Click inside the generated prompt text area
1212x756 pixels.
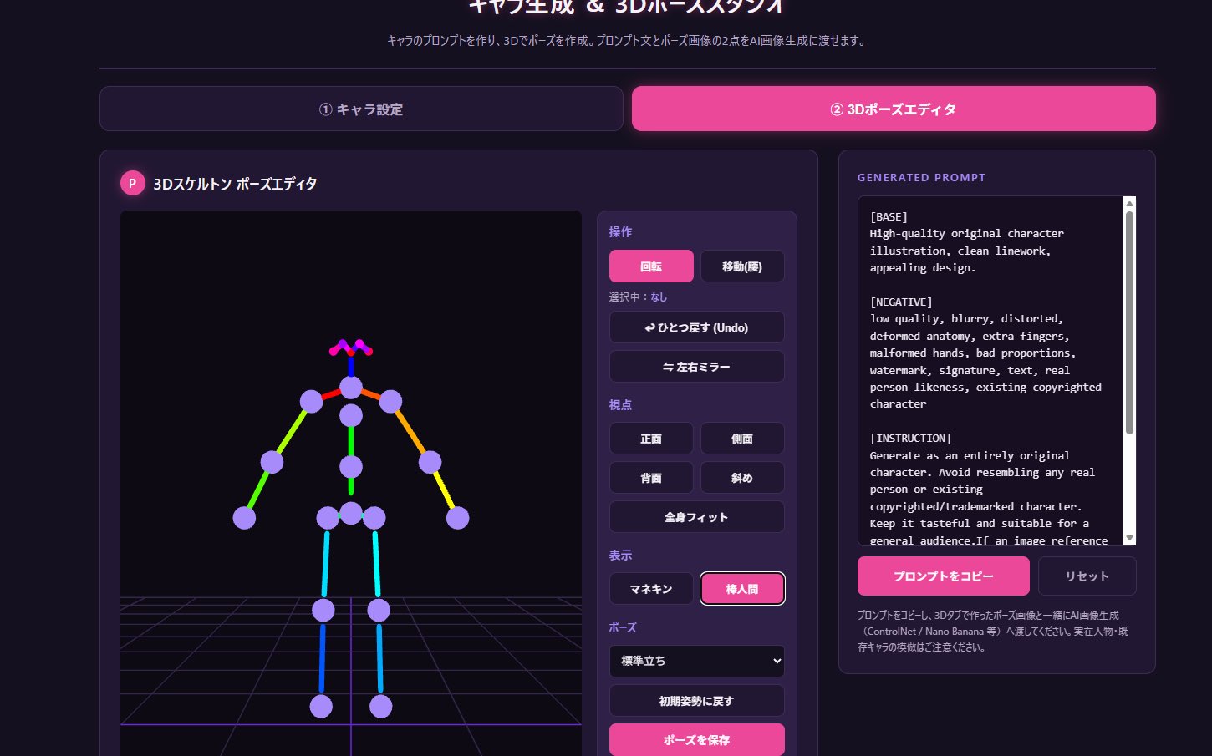990,371
